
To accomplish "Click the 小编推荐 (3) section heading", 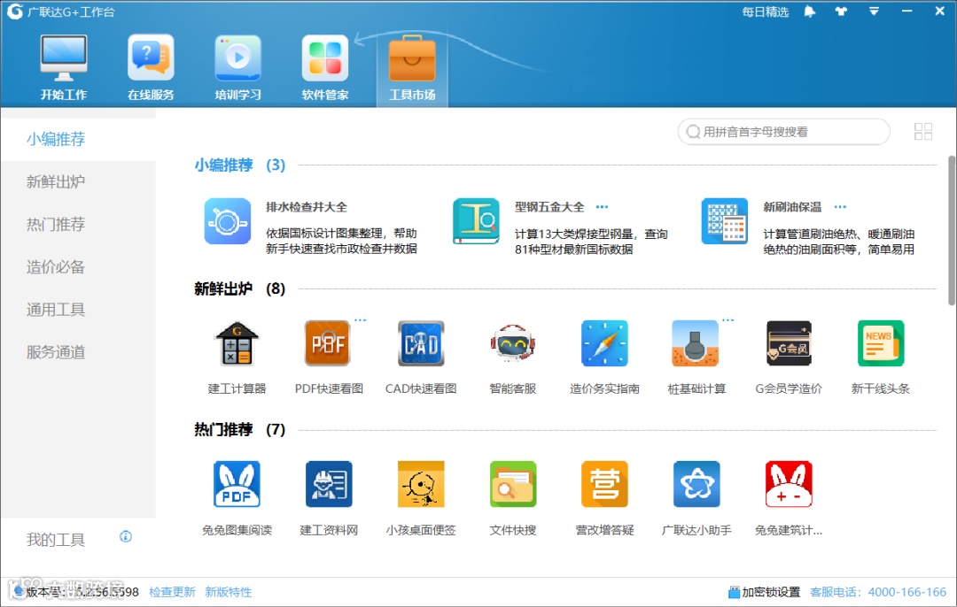I will [240, 165].
